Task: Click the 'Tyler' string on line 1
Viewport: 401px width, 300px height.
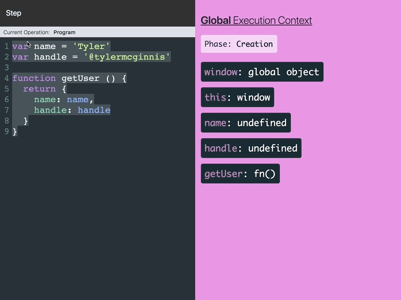Action: (x=91, y=46)
